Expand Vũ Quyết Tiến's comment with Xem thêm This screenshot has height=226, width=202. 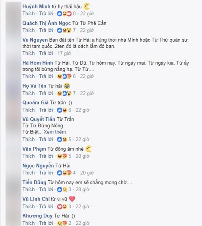coord(55,132)
